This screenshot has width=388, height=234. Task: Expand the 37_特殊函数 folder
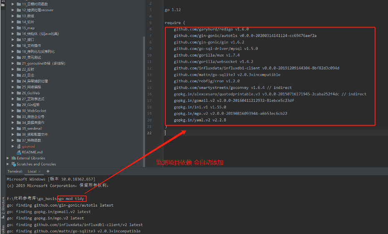(13, 140)
